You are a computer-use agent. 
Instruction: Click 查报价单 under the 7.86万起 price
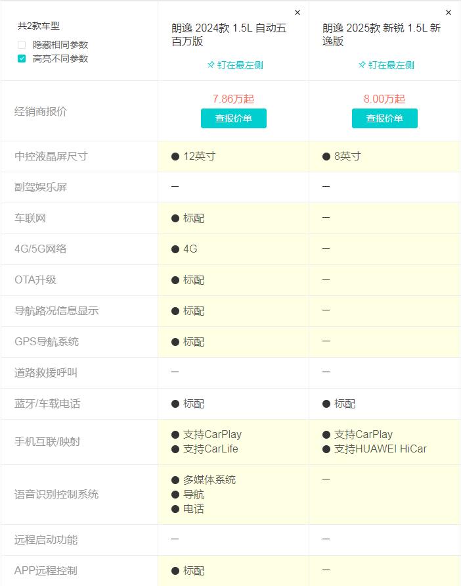[x=233, y=118]
